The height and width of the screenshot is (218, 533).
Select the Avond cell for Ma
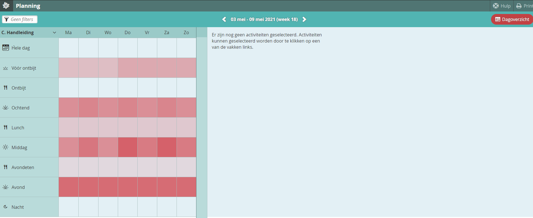(x=69, y=187)
